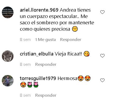Screen dimensions: 113x107
Task: Open the cristian_elbulla username link
Action: (x=37, y=54)
